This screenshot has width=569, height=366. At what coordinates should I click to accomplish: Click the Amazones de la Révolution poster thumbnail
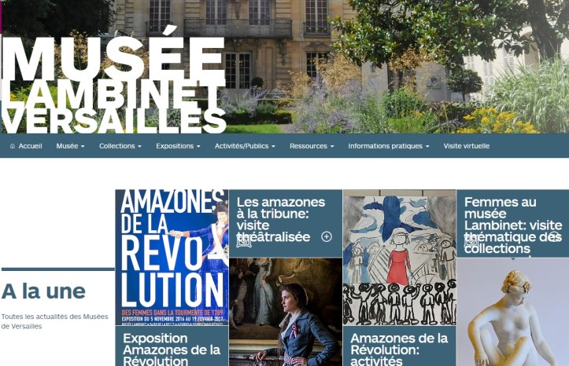coord(172,258)
